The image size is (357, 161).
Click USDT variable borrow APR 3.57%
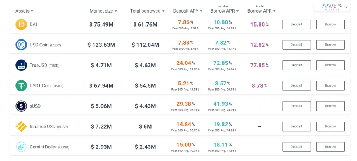[222, 84]
